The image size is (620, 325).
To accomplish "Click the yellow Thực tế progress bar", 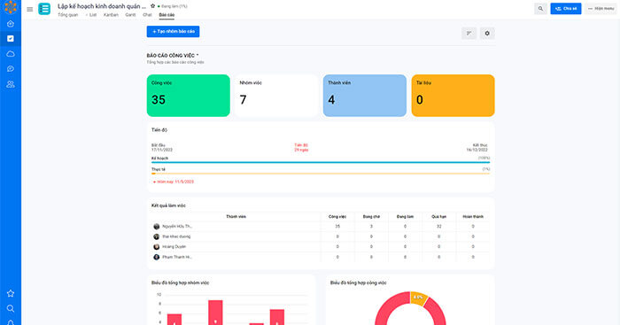I will click(321, 174).
